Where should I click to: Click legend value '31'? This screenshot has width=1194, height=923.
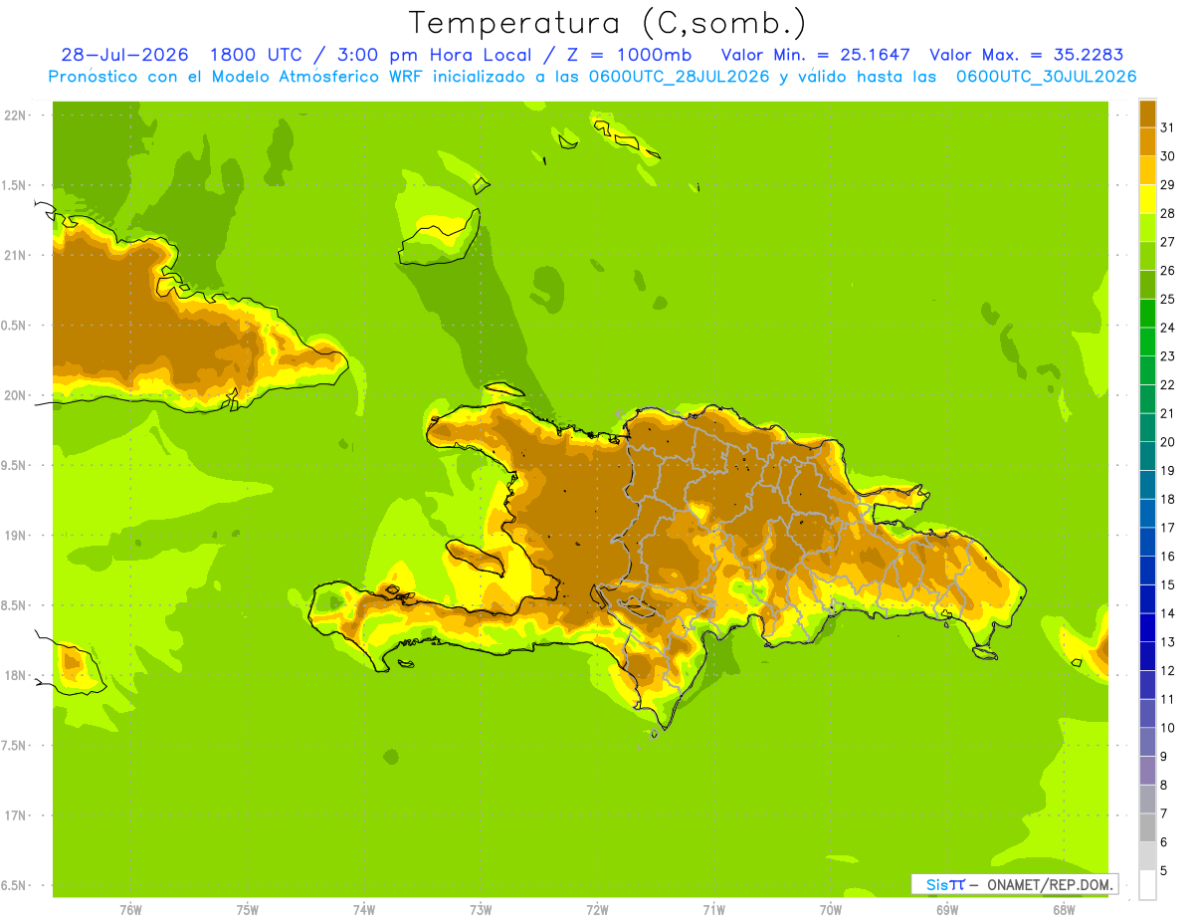coord(1167,127)
